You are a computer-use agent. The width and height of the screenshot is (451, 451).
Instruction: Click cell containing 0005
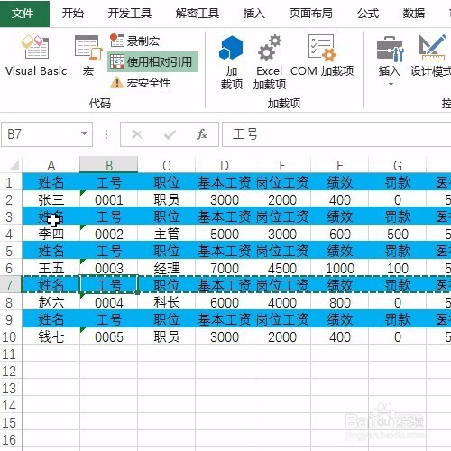click(109, 336)
